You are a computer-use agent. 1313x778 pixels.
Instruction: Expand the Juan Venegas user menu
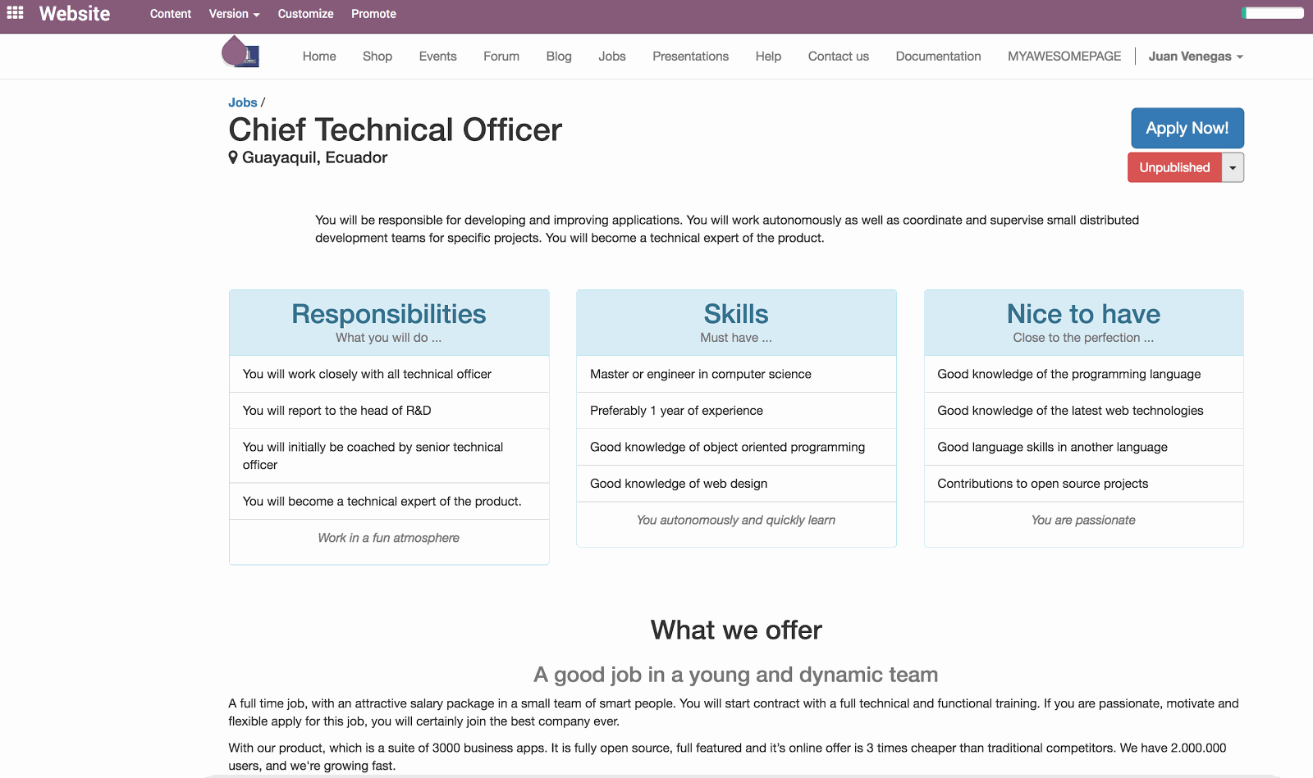(1196, 57)
